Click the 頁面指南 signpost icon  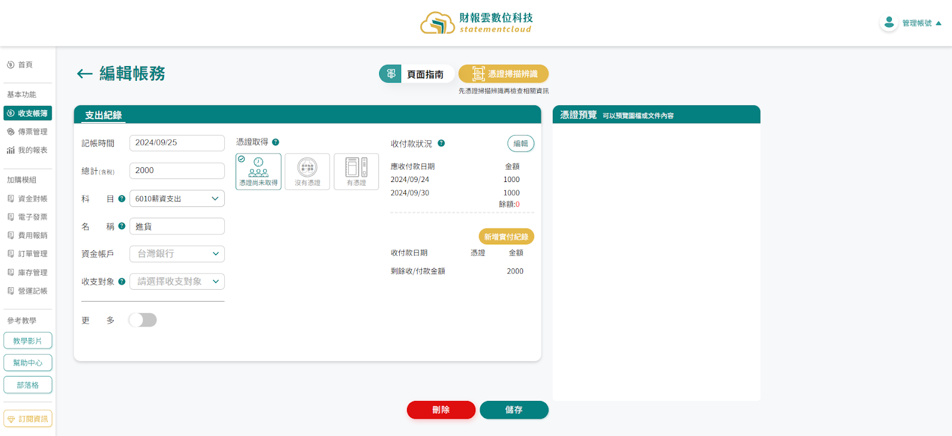[390, 74]
